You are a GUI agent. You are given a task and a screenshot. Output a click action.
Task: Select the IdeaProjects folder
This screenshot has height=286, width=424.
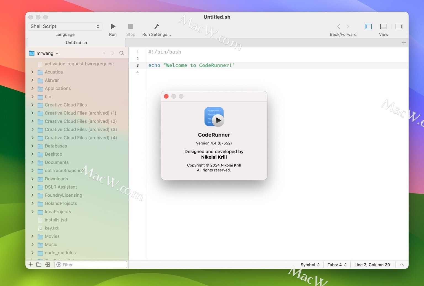tap(58, 212)
